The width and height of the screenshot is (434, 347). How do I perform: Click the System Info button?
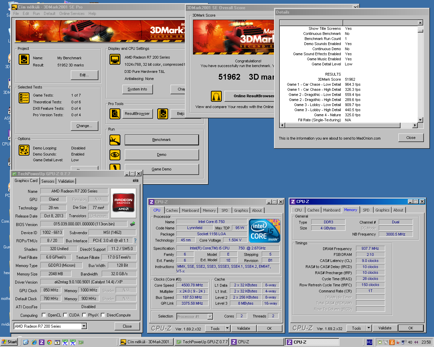137,89
